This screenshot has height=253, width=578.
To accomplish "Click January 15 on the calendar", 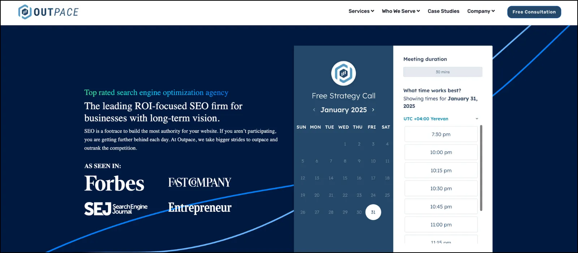I will (345, 178).
